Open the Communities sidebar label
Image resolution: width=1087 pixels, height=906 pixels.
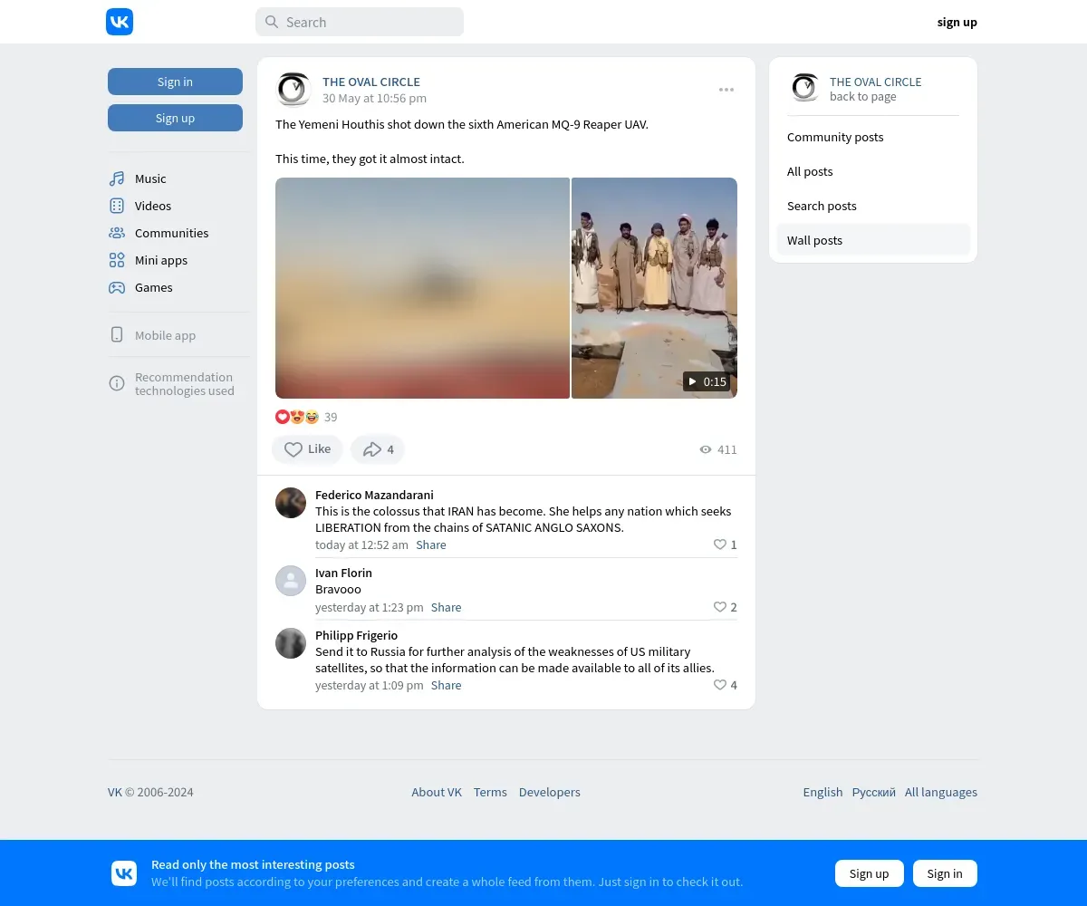pos(171,233)
